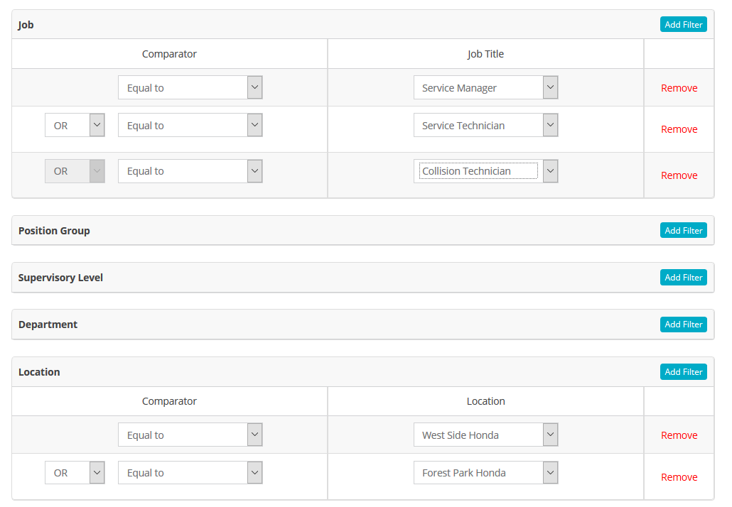Click the Comparator column header in Job table

point(169,54)
